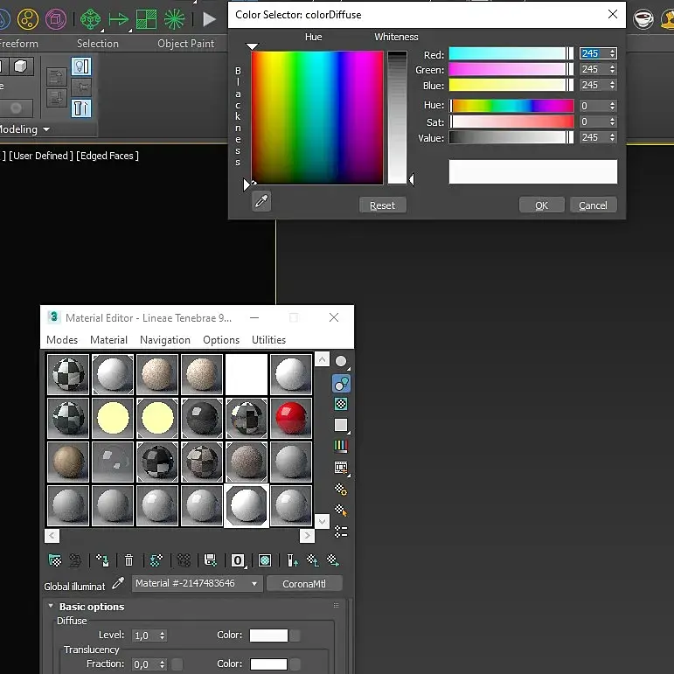Click Material ID Channel zero icon
The height and width of the screenshot is (674, 674).
(238, 560)
